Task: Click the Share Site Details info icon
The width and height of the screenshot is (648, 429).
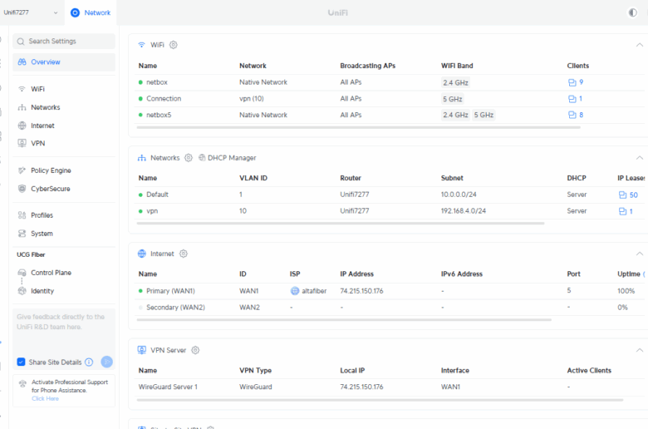Action: (89, 362)
